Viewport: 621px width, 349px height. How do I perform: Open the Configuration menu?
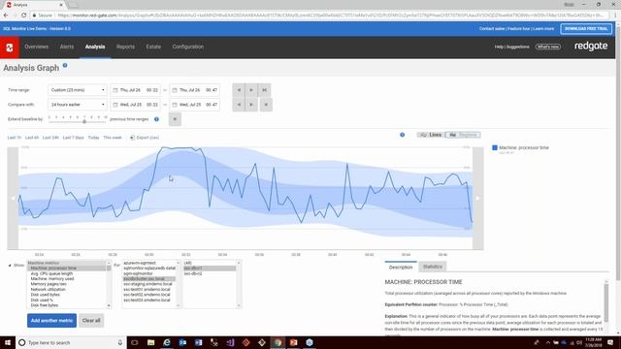point(187,47)
